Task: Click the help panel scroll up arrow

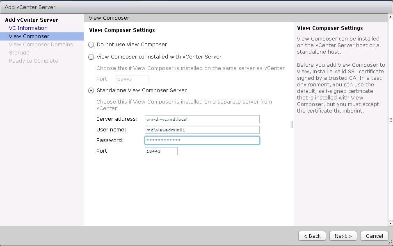Action: [390, 17]
